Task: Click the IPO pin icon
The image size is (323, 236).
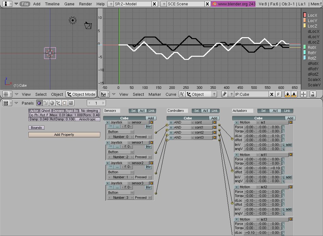Action: [x=224, y=94]
